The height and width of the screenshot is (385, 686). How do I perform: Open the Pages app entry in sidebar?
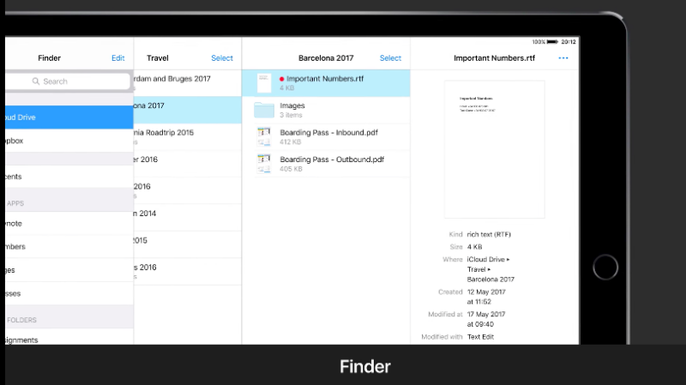69,270
